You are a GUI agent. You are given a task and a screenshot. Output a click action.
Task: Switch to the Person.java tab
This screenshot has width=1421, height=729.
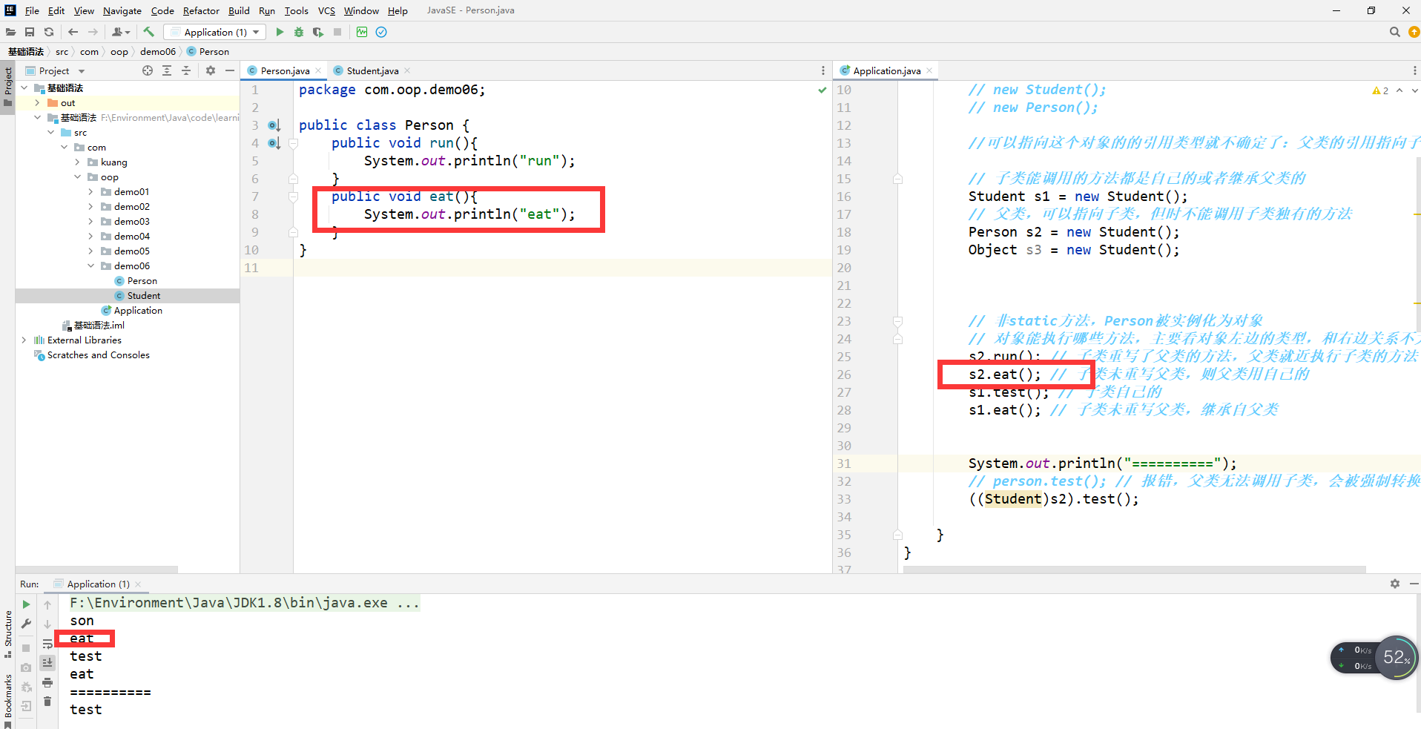coord(285,70)
